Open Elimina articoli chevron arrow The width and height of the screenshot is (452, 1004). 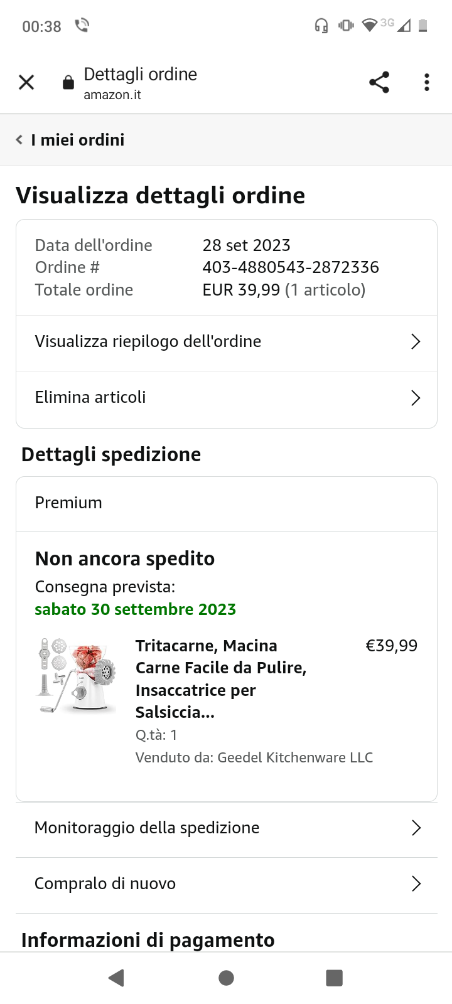click(415, 398)
